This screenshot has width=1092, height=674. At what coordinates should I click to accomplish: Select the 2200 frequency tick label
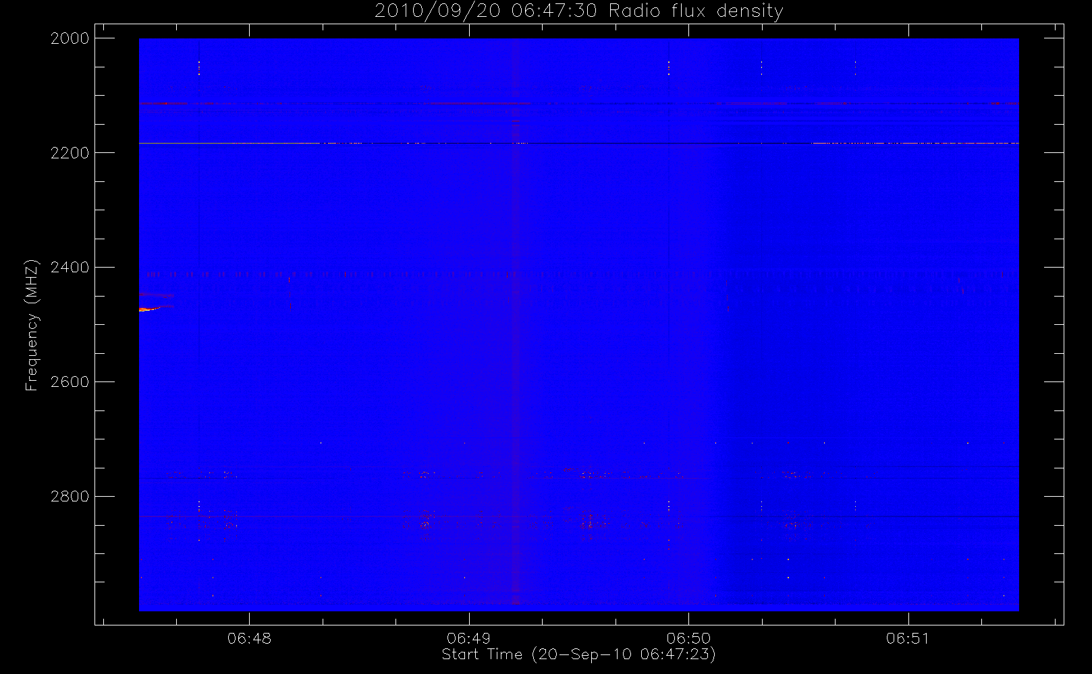point(70,153)
